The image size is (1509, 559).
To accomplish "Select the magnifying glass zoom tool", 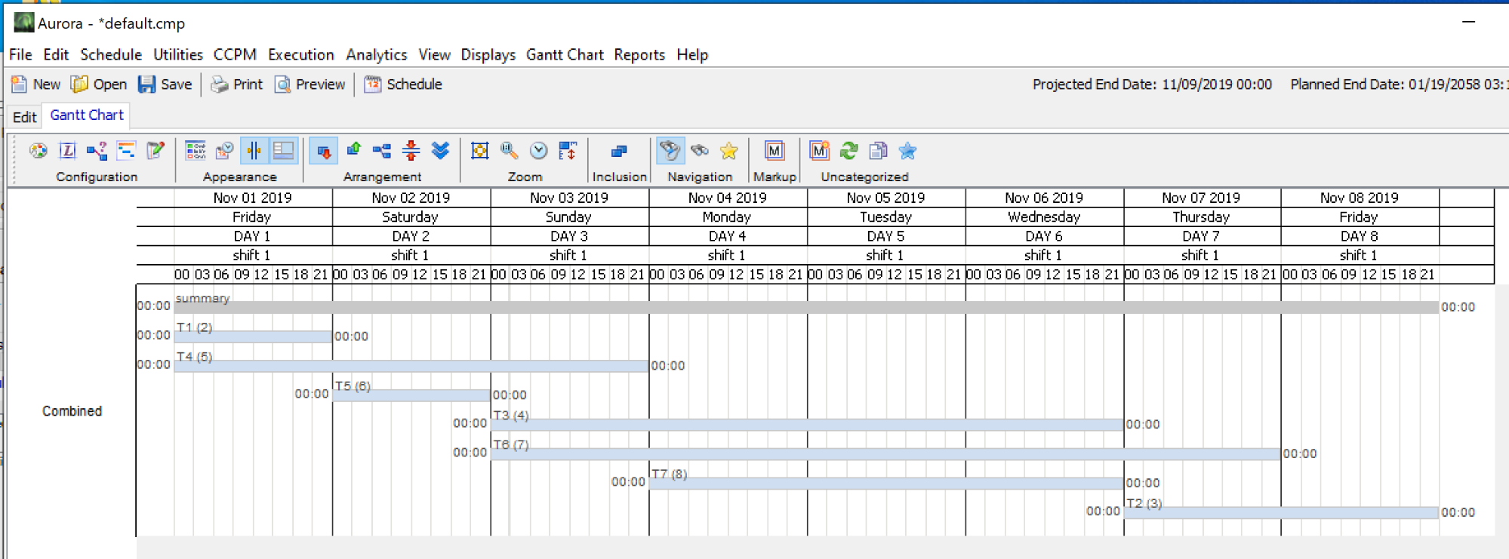I will coord(510,151).
